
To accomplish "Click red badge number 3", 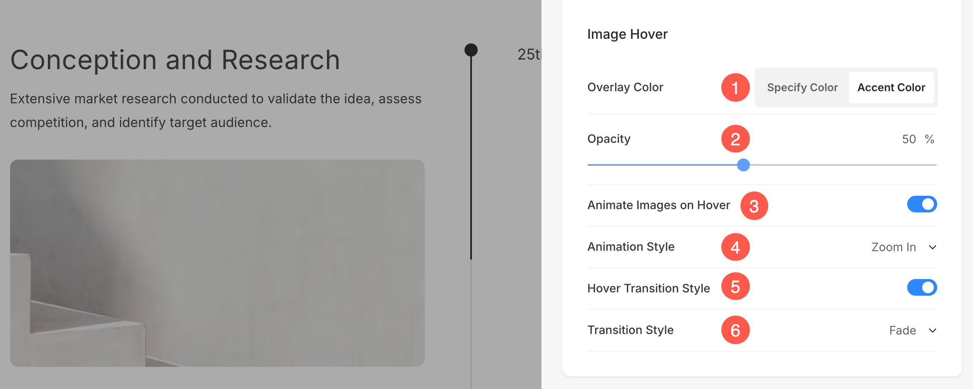I will [x=754, y=206].
